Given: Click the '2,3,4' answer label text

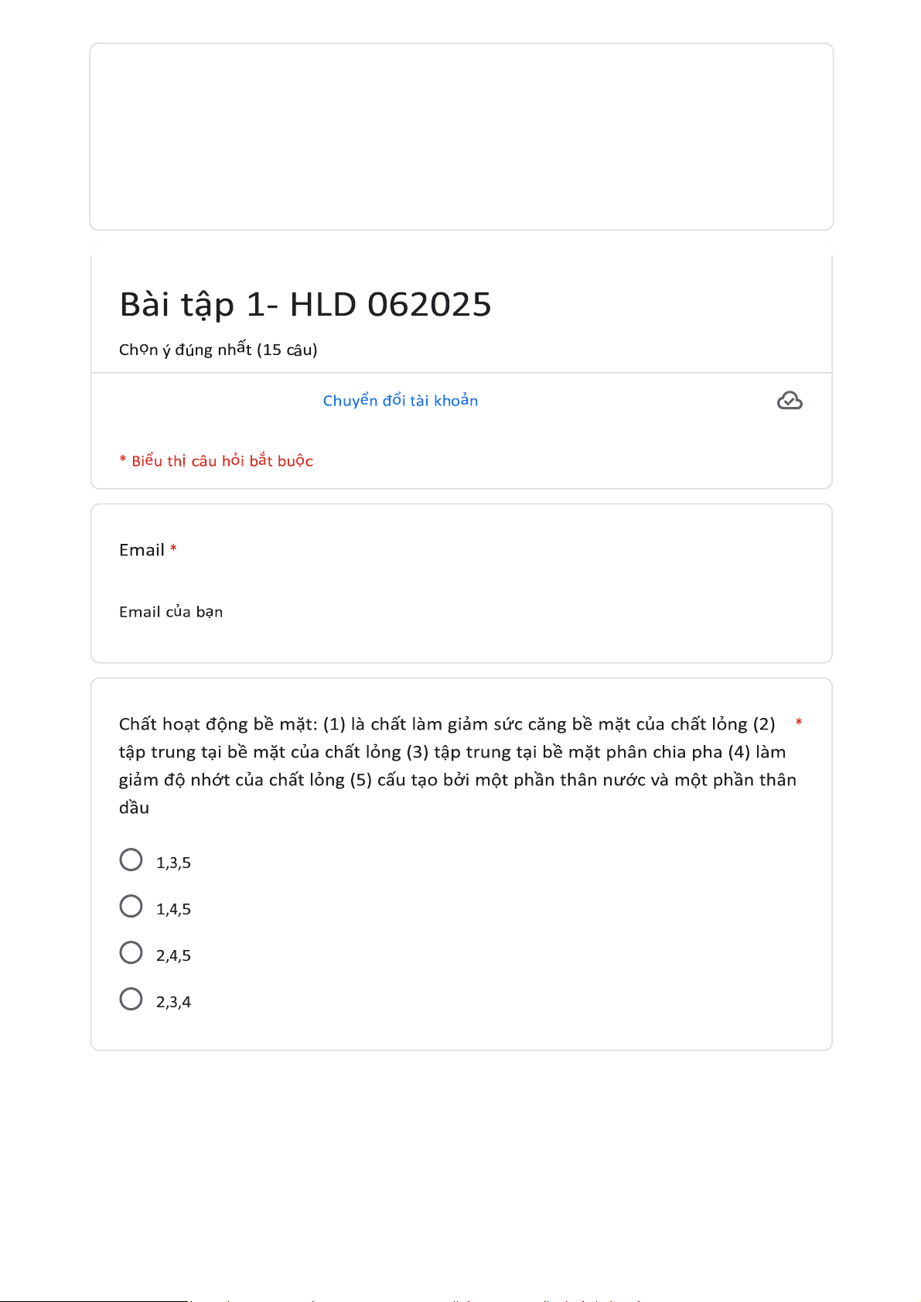Looking at the screenshot, I should [x=173, y=1003].
